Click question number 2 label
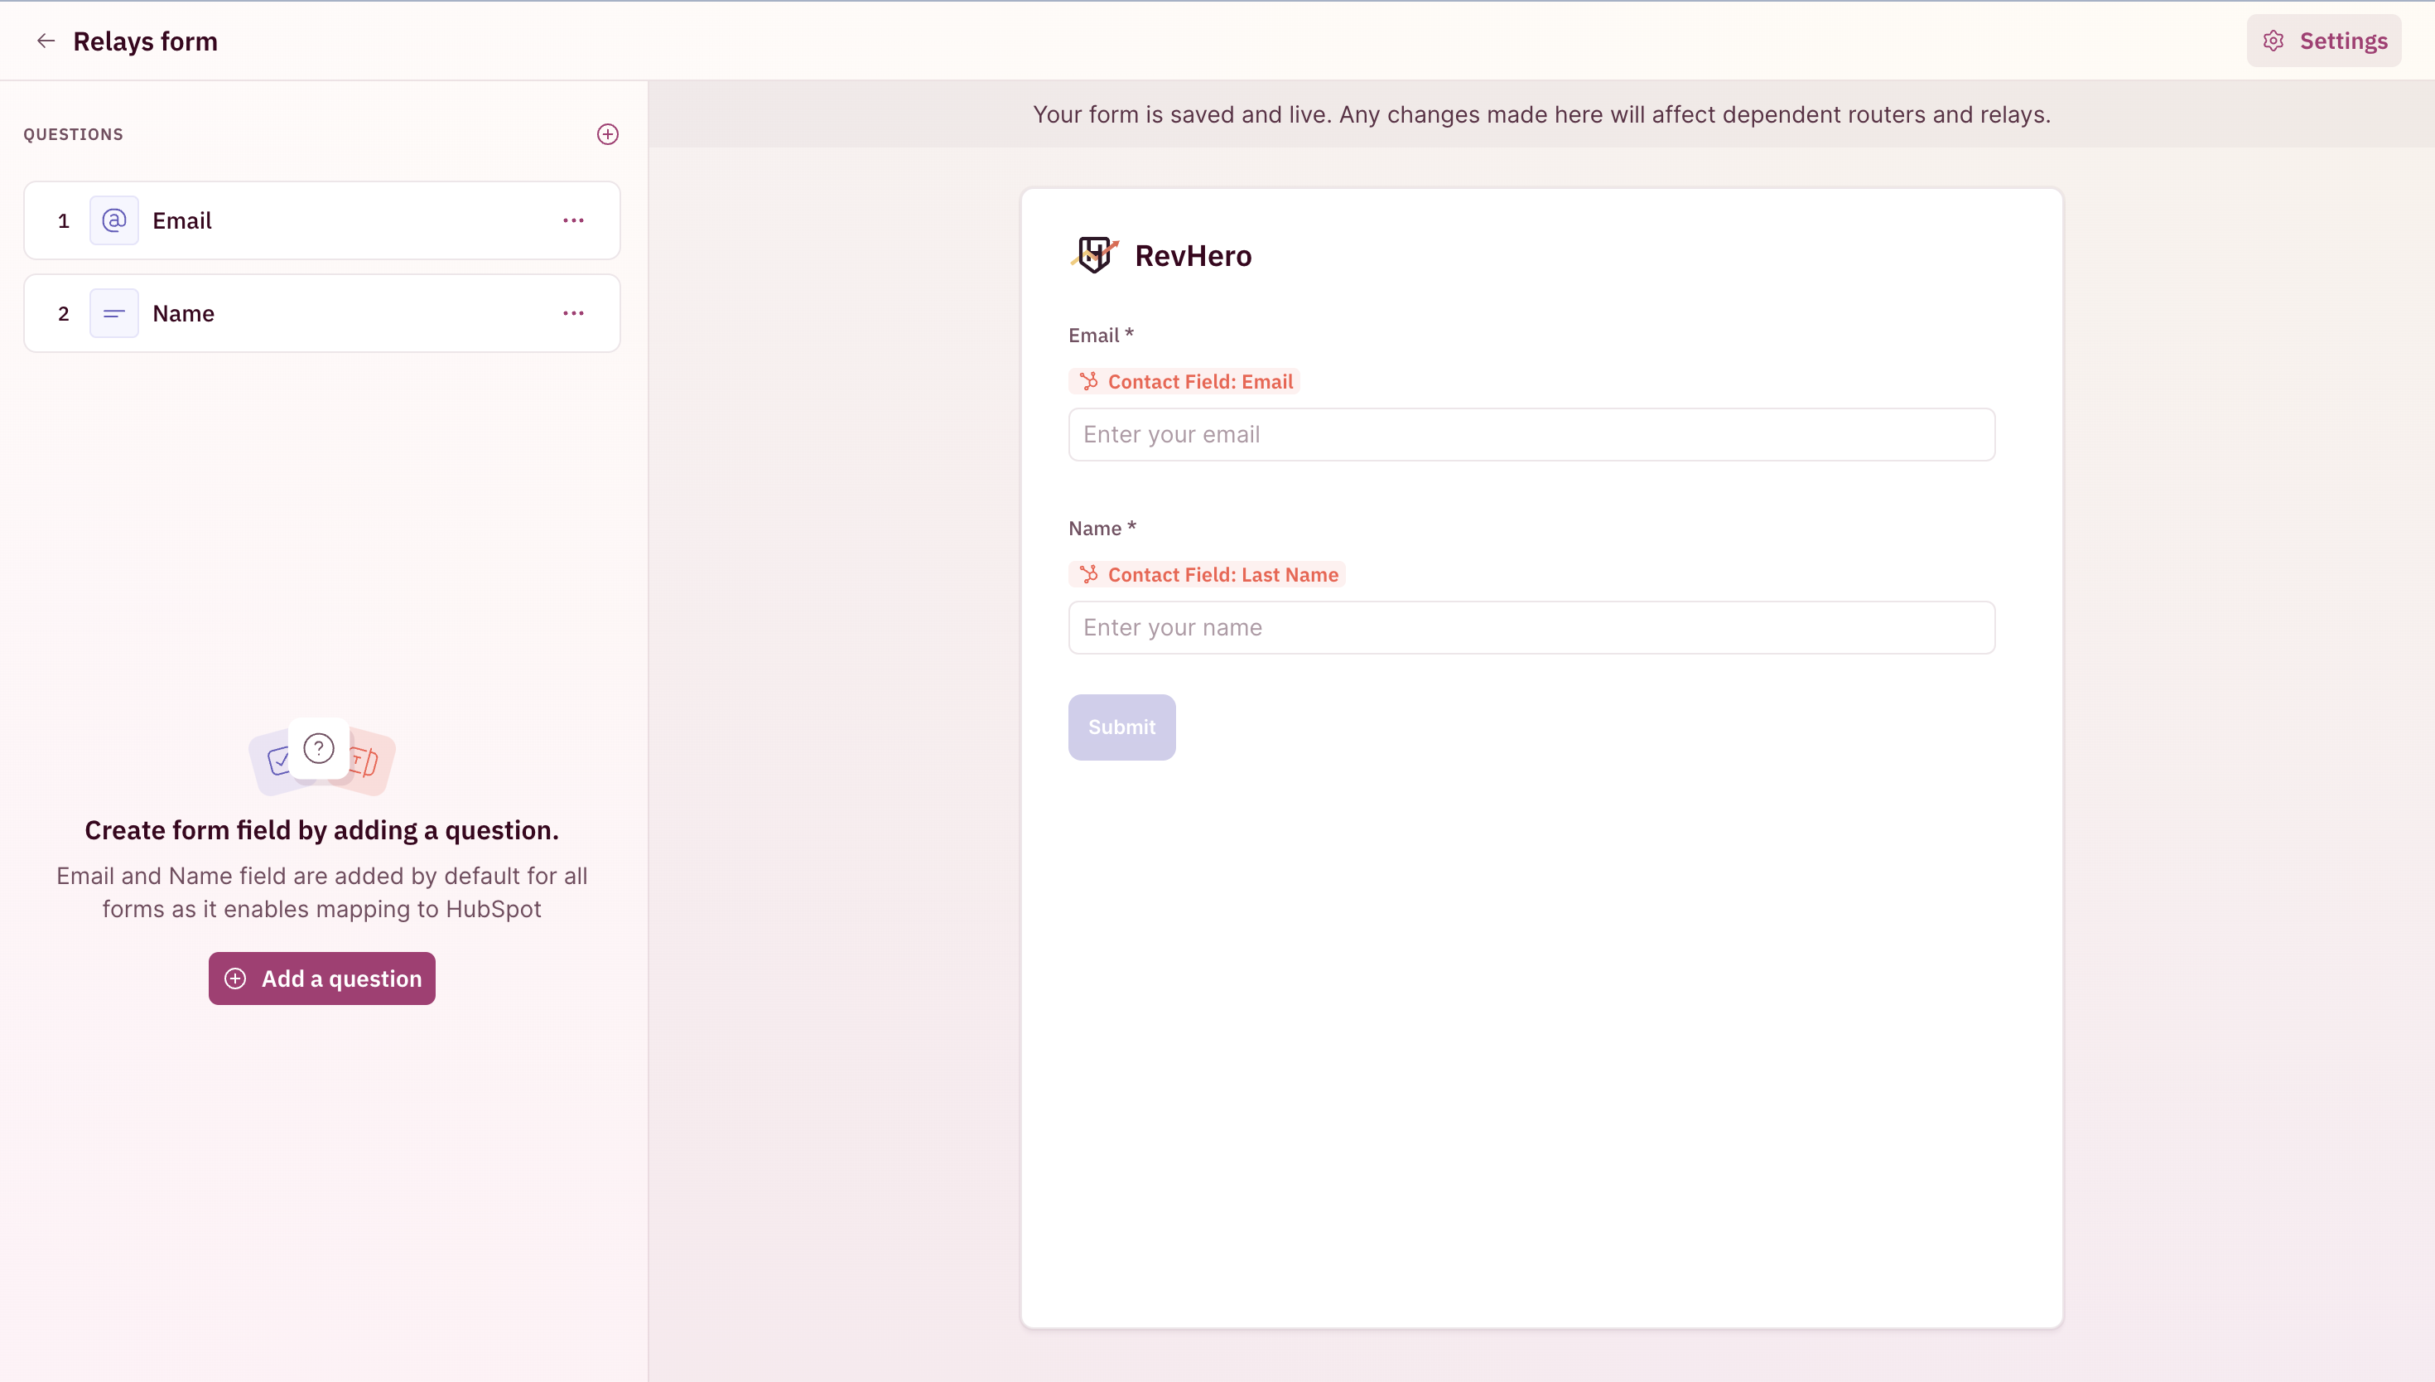Screen dimensions: 2435x1382 [x=64, y=313]
